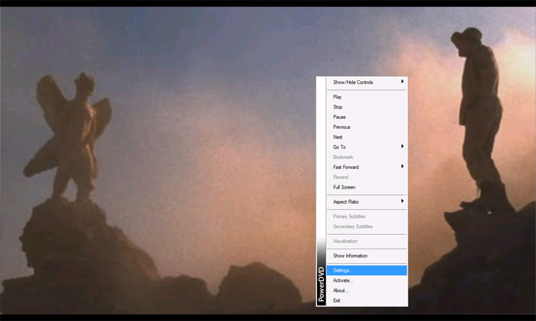
Task: Choose Next from the menu
Action: [x=366, y=137]
